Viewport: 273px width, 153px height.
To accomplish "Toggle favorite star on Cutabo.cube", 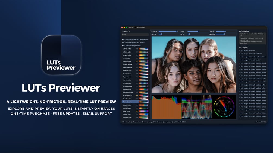I will 137,99.
